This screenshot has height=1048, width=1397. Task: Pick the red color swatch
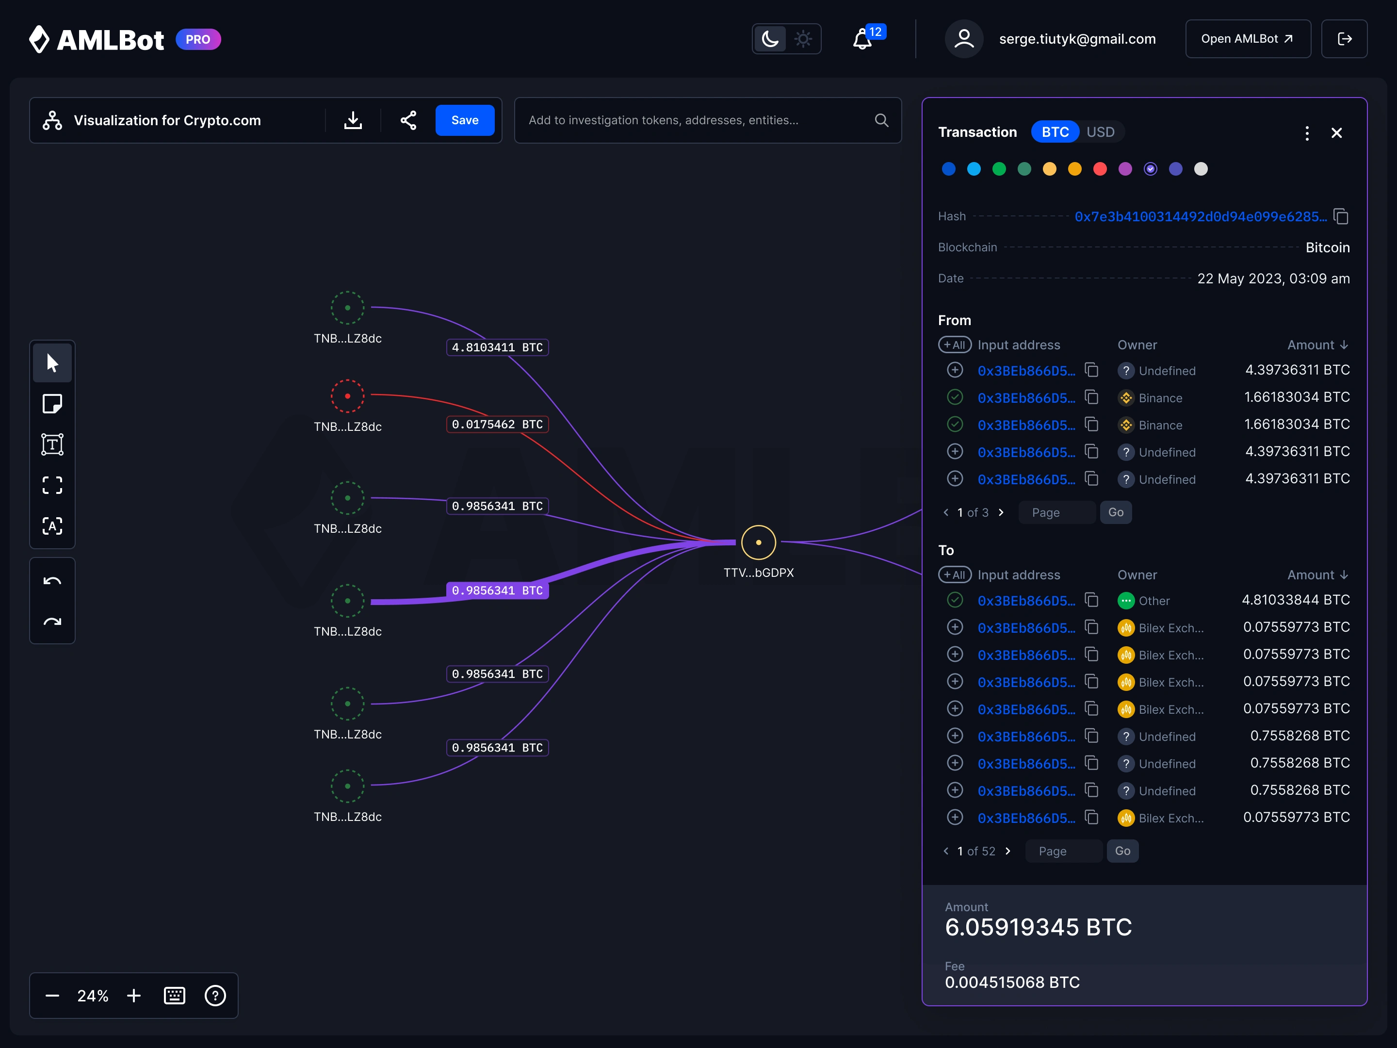pos(1100,169)
